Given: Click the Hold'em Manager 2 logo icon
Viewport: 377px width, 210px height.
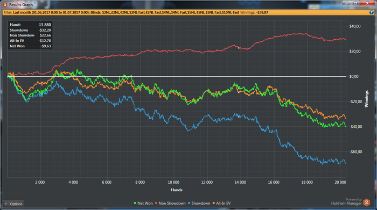Looking at the screenshot, I should pyautogui.click(x=366, y=202).
